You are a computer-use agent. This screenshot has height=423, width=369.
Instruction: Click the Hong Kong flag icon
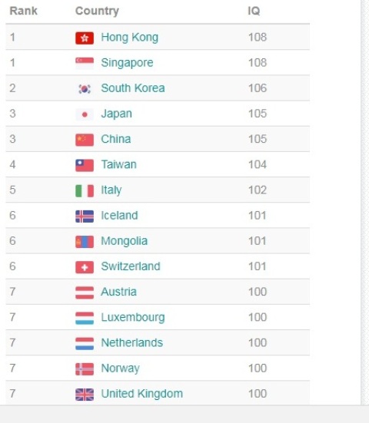pyautogui.click(x=85, y=38)
